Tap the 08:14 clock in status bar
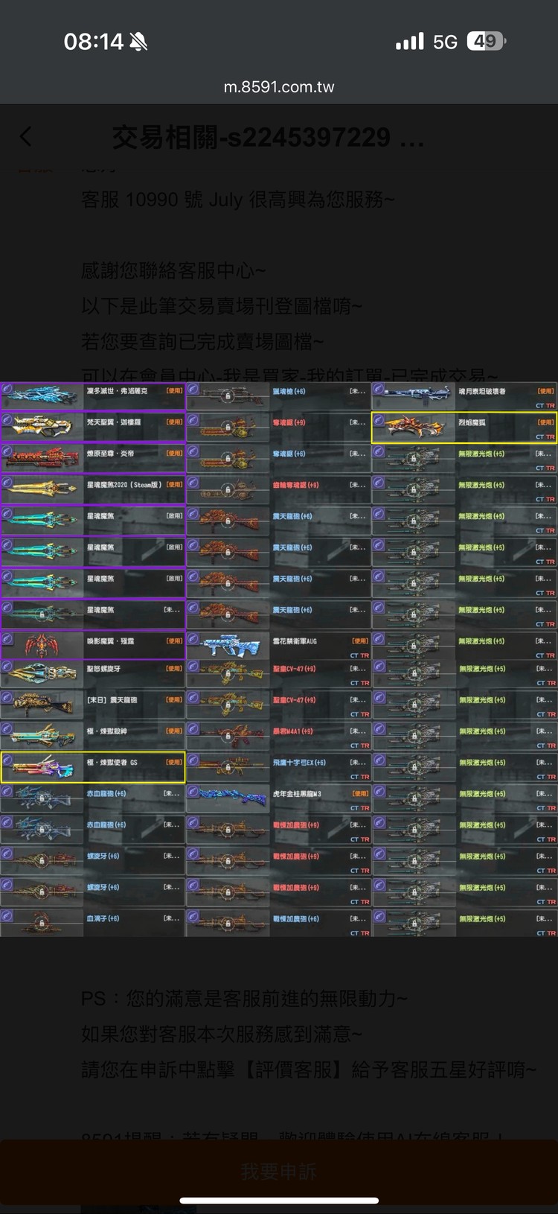 (93, 42)
